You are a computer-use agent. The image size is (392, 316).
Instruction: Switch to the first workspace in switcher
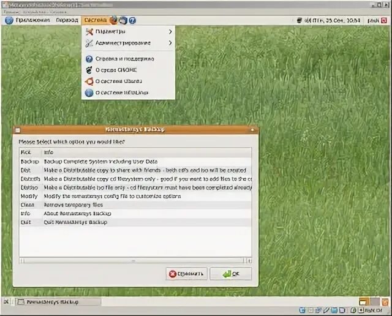pos(364,302)
